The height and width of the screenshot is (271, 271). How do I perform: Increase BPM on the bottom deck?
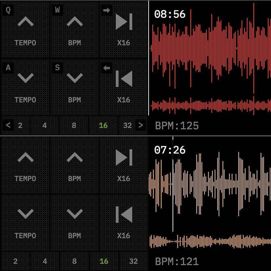74,165
